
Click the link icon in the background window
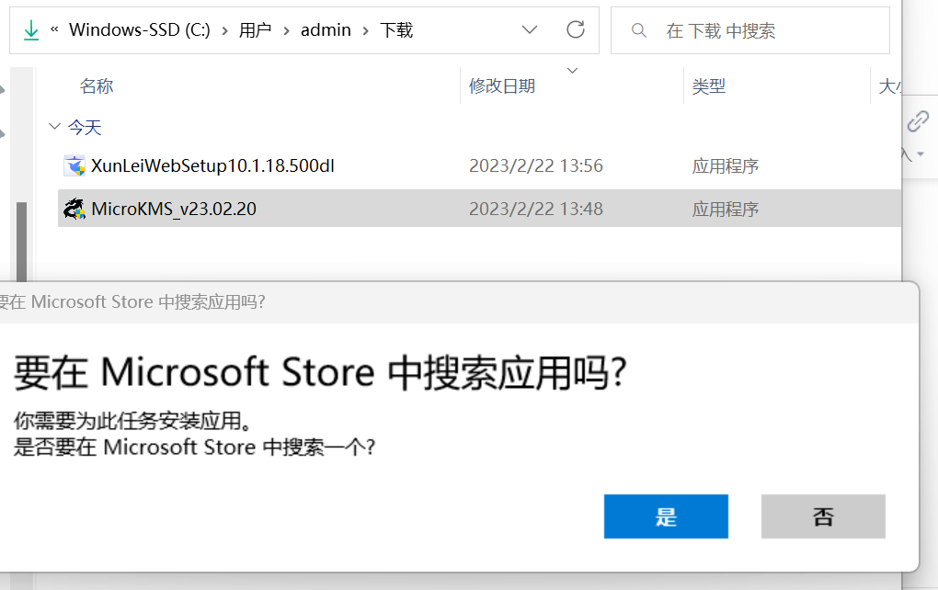(x=918, y=121)
